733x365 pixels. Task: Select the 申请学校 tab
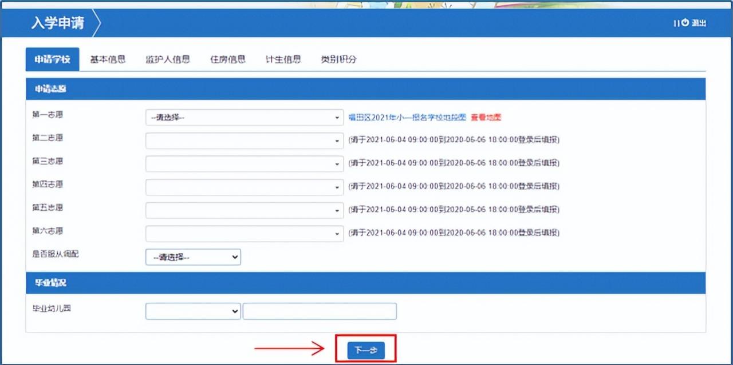coord(52,59)
